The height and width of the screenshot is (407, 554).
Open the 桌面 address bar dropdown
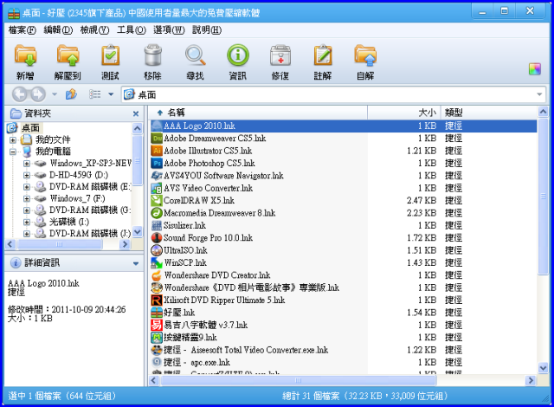[539, 94]
